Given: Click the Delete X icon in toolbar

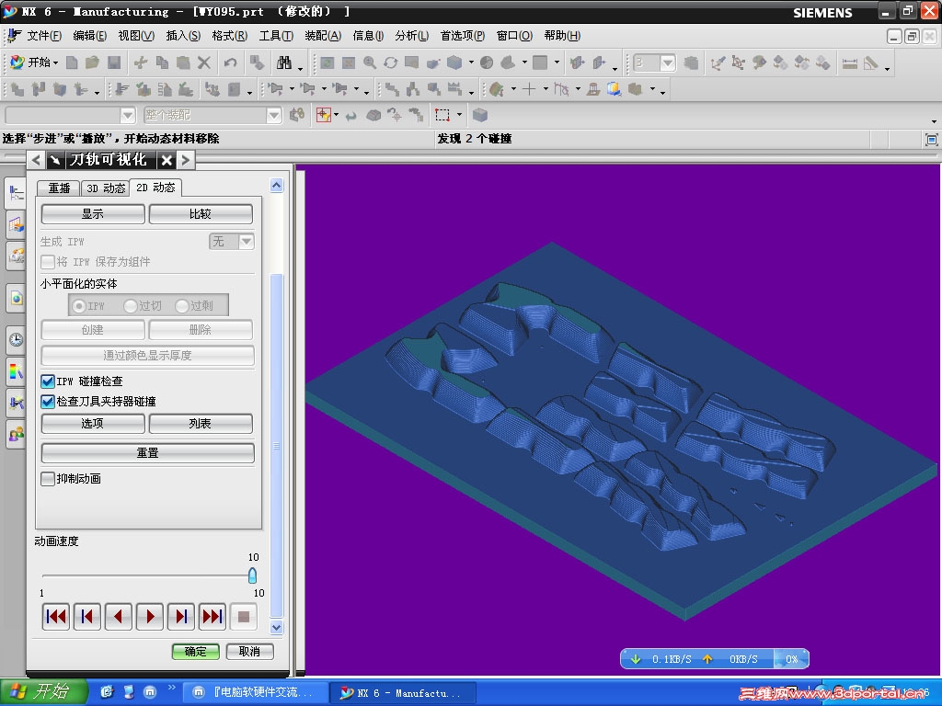Looking at the screenshot, I should tap(204, 63).
